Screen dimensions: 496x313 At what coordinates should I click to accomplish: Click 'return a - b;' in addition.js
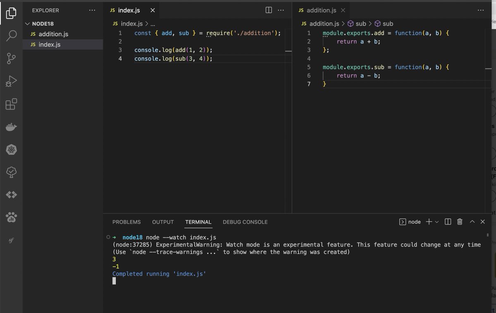358,76
